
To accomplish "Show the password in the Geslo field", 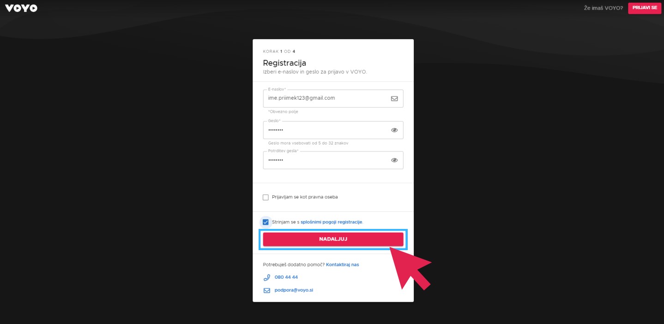I will pos(394,130).
